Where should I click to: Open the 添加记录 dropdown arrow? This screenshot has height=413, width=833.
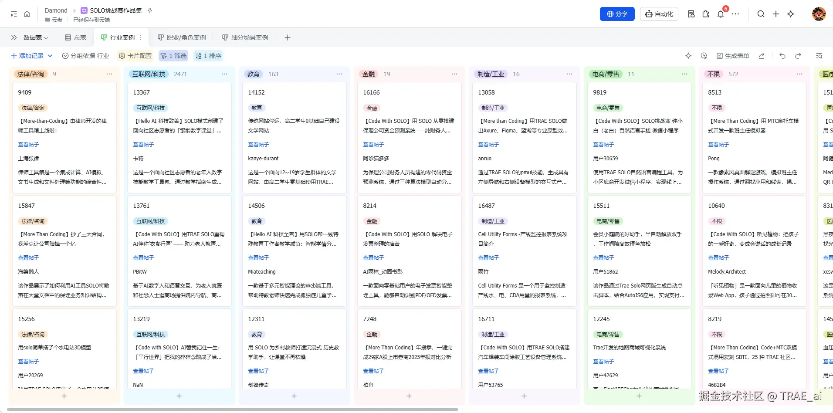pos(50,56)
